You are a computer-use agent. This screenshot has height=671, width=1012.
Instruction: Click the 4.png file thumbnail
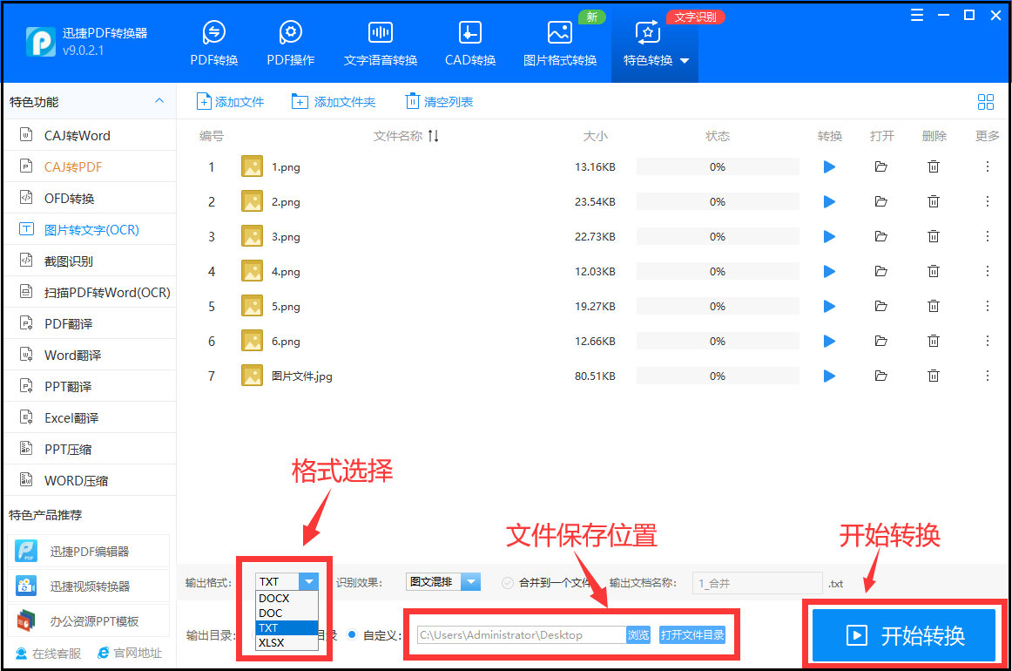[252, 271]
